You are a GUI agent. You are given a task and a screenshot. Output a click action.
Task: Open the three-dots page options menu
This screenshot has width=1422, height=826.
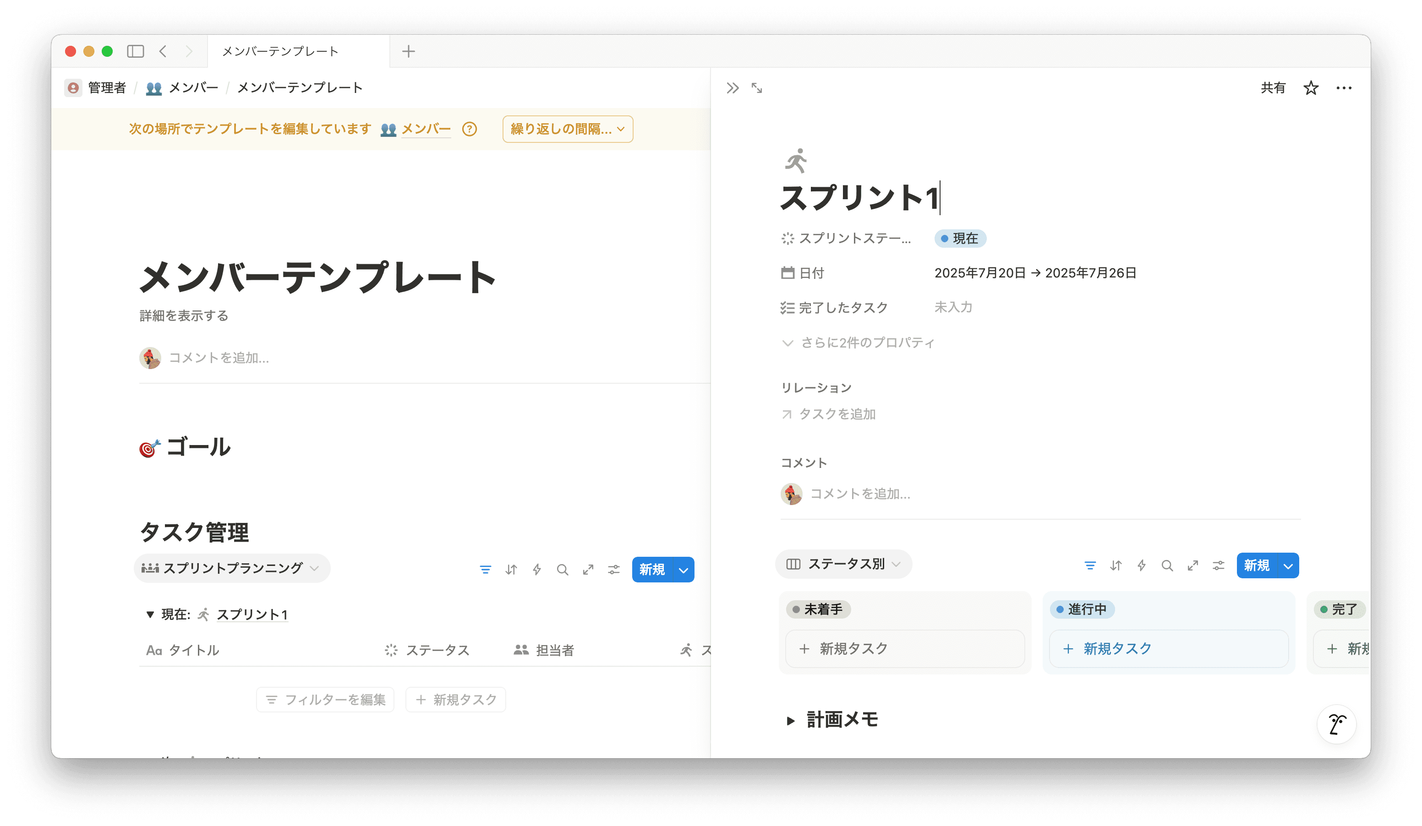click(1344, 88)
